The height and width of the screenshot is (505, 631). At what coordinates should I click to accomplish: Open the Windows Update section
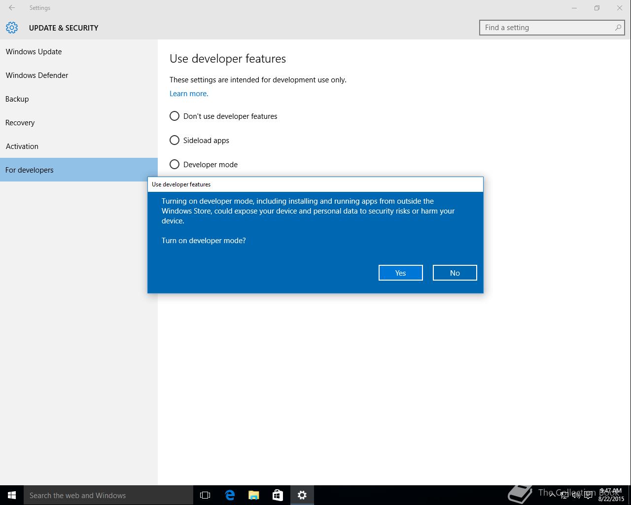click(79, 52)
